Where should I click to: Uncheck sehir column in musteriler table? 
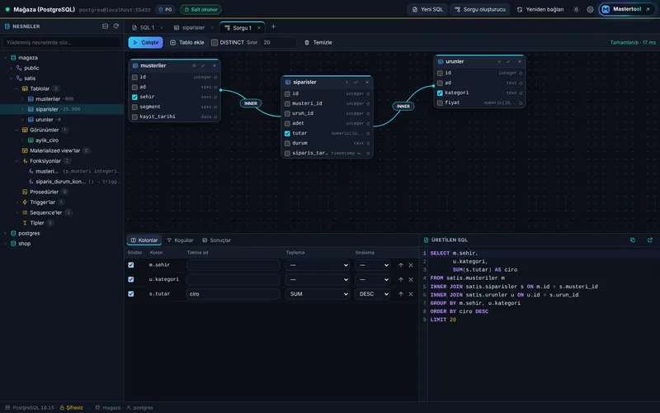pyautogui.click(x=134, y=97)
